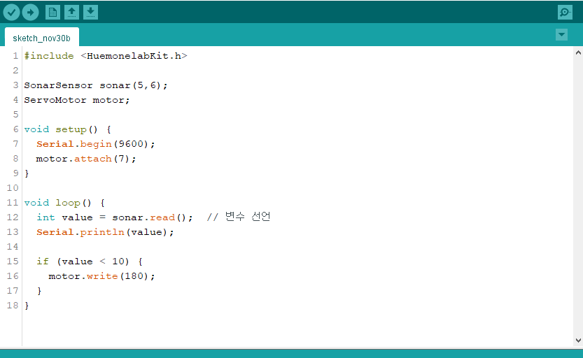This screenshot has width=583, height=358.
Task: Open sketch with up-arrow icon
Action: point(72,13)
